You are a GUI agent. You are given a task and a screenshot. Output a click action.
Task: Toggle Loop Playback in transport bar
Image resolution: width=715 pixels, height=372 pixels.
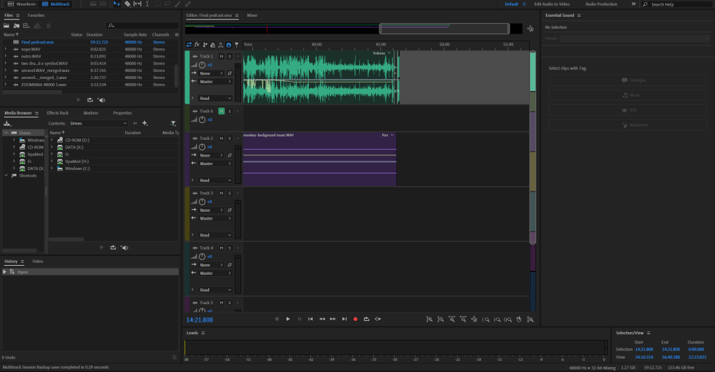pos(366,319)
